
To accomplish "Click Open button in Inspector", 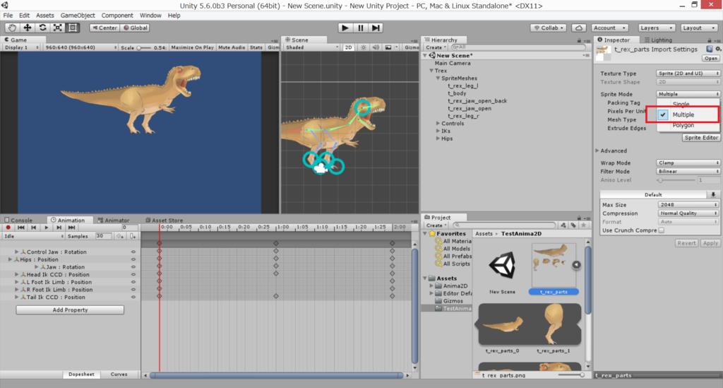I will coord(710,58).
